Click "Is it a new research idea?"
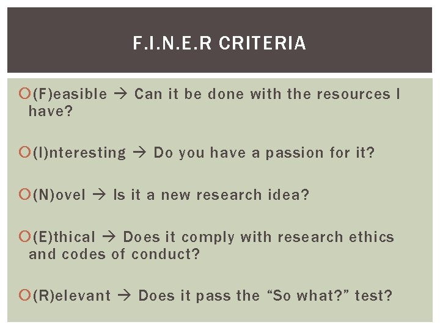The width and height of the screenshot is (440, 330). click(x=211, y=195)
